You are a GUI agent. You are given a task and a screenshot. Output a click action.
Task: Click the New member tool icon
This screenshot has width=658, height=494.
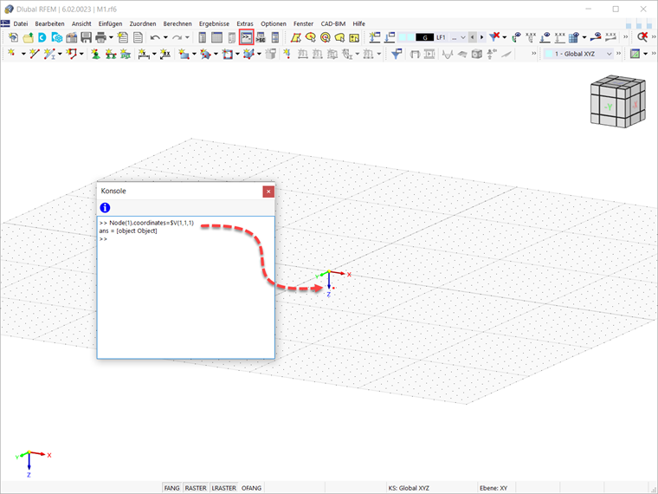tap(50, 54)
